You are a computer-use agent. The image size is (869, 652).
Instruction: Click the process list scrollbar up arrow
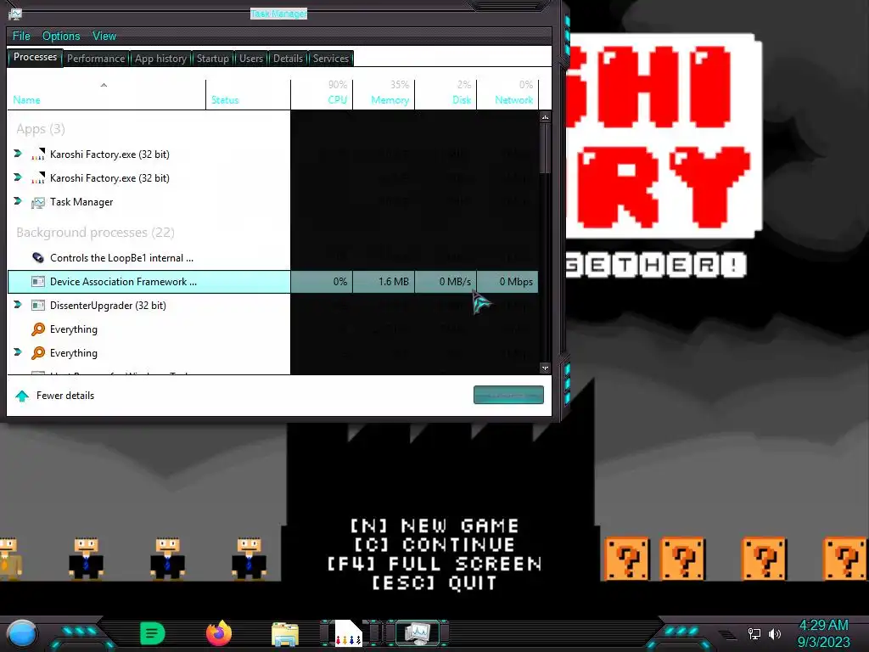(546, 117)
